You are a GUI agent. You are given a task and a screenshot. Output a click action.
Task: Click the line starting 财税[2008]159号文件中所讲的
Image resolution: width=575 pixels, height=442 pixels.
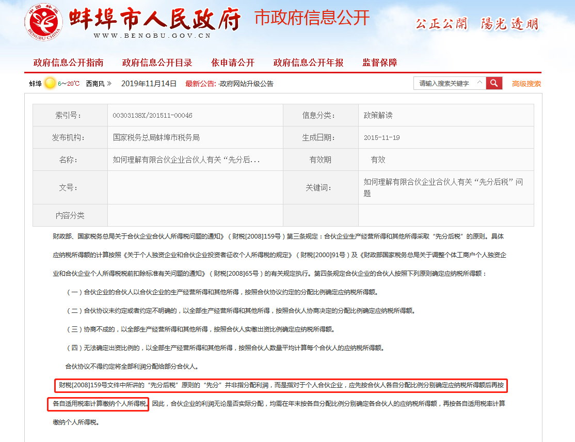(282, 385)
